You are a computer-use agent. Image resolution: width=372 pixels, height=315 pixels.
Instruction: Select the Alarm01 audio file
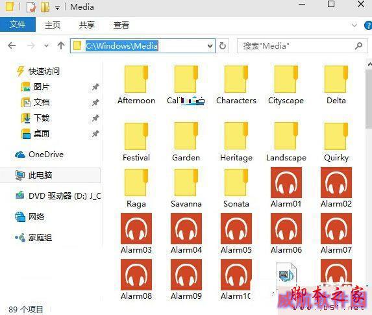(286, 187)
